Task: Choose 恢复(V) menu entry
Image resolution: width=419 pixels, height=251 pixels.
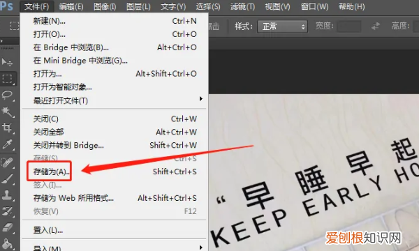Action: coord(115,211)
